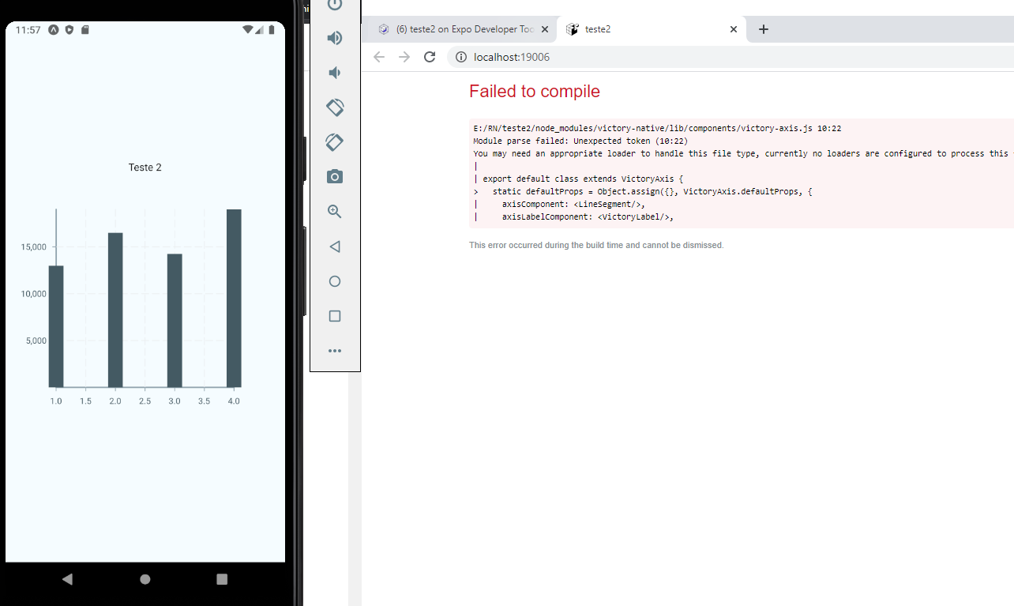Rotate the emulator right
1014x606 pixels.
coord(335,142)
